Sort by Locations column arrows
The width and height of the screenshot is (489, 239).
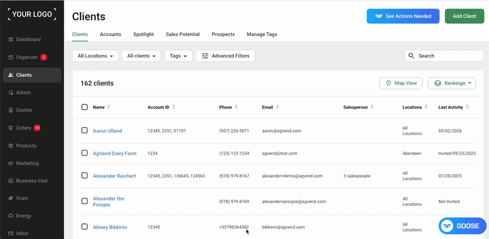426,107
